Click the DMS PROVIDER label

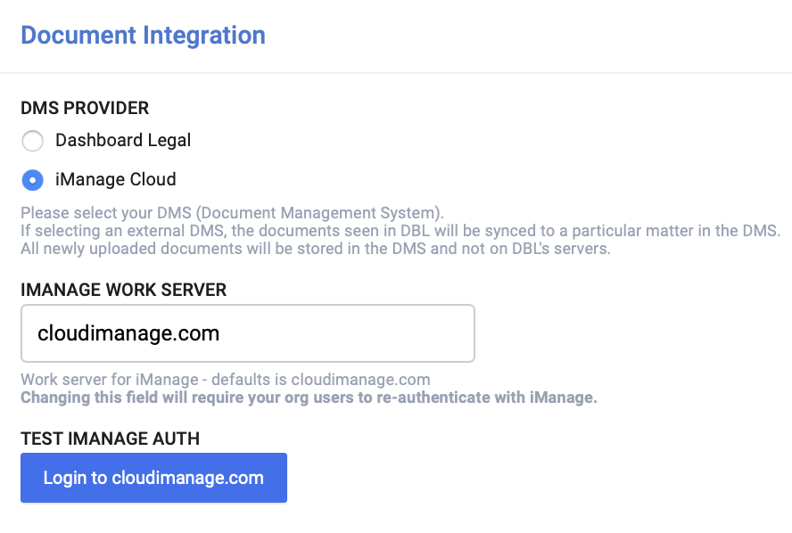[85, 108]
